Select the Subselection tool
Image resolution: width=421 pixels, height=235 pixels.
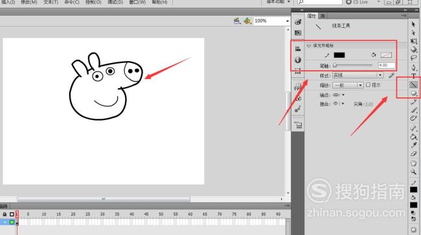tap(413, 32)
